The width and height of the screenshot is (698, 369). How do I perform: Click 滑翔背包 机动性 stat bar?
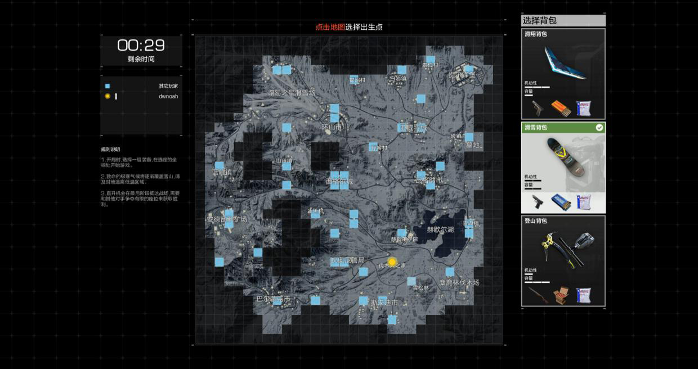click(x=537, y=87)
